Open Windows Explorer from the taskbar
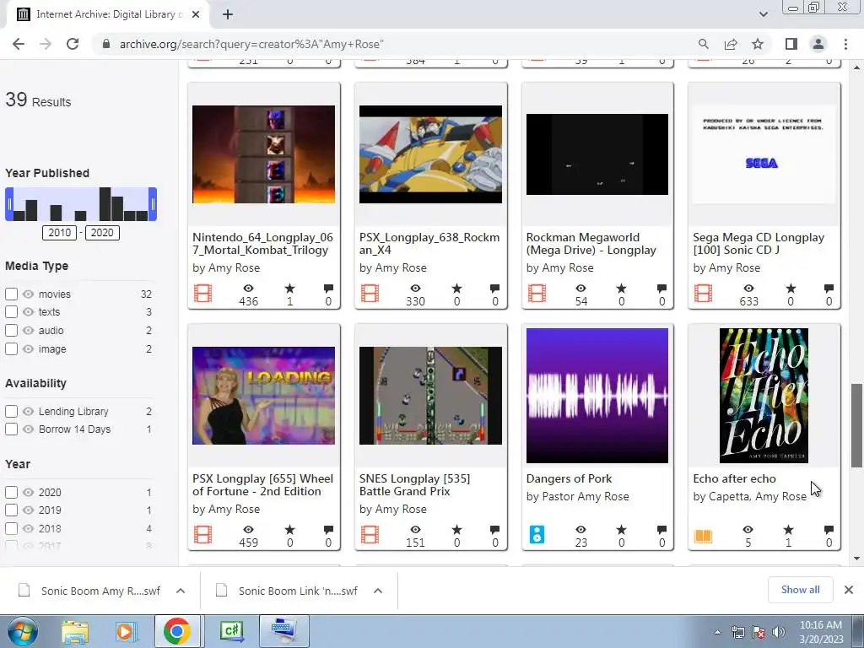The image size is (864, 648). pos(75,631)
